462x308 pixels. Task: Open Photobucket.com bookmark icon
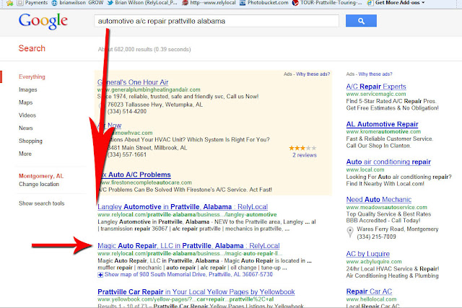243,3
